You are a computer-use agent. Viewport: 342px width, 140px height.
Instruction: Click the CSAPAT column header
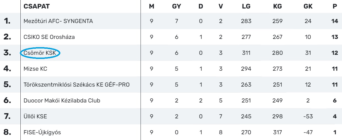click(37, 7)
